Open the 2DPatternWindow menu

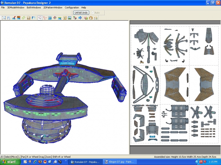[x=53, y=8]
